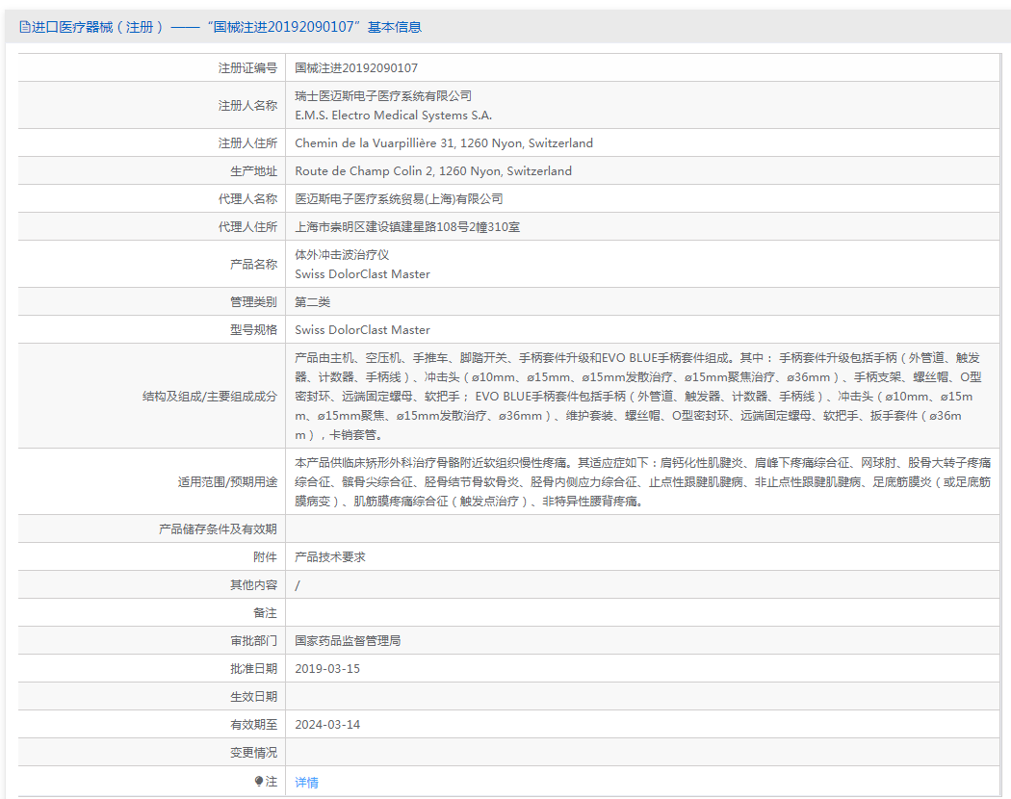
Task: Click the lightbulb icon beside 注
Action: [259, 782]
